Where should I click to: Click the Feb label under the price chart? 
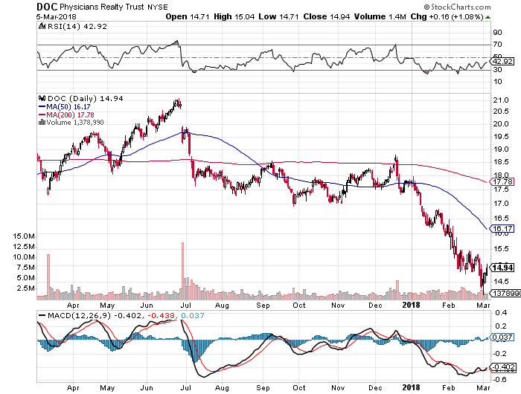[x=448, y=305]
